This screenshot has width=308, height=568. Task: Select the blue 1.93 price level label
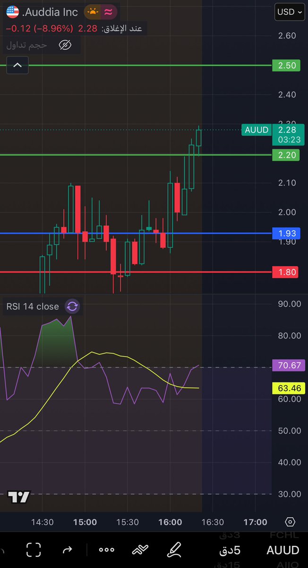click(286, 233)
